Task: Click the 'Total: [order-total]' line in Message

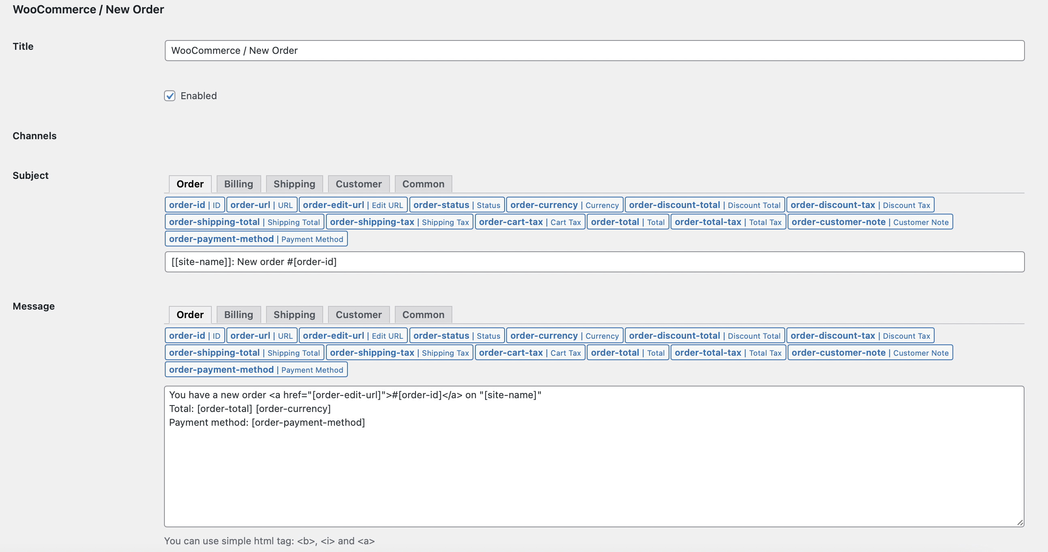Action: [250, 409]
